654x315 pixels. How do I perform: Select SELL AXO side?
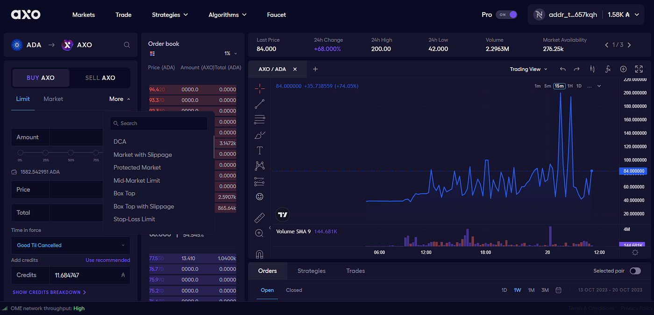coord(100,78)
